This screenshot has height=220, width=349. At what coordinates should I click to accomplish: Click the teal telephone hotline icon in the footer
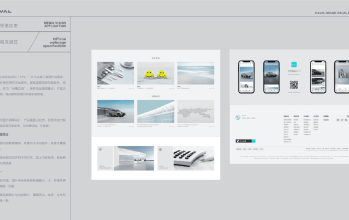tap(238, 117)
